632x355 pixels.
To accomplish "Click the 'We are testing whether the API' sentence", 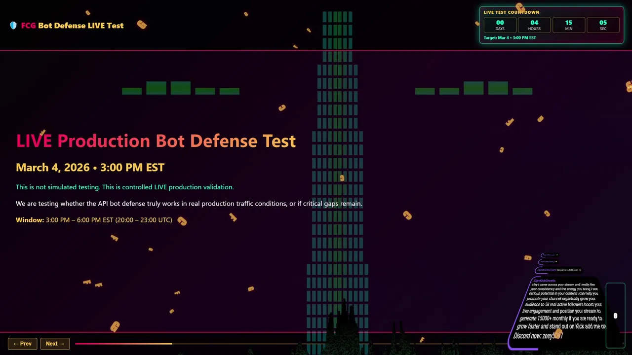I will (x=189, y=203).
